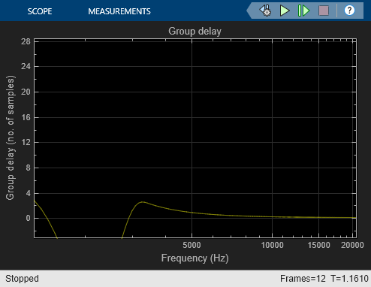Image resolution: width=371 pixels, height=287 pixels.
Task: Collapse the quick access toolbar's left arrow edge
Action: pyautogui.click(x=249, y=11)
